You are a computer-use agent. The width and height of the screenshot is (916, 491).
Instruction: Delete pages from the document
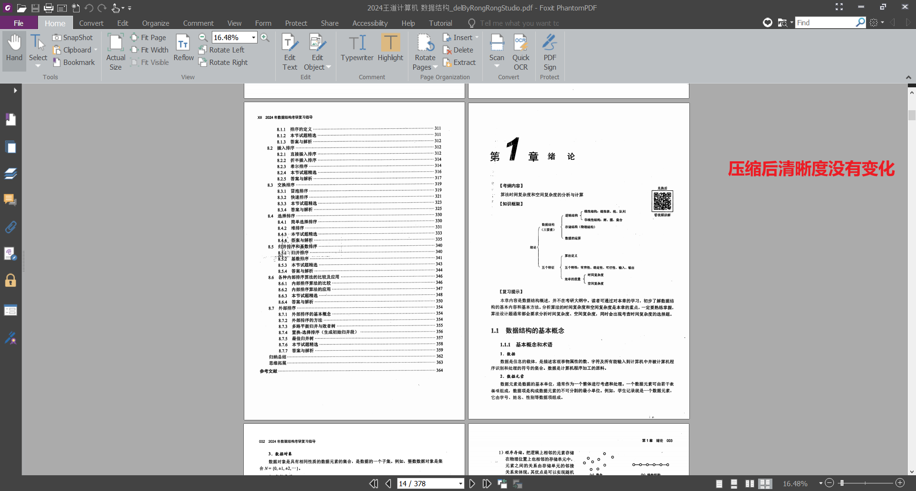coord(458,50)
